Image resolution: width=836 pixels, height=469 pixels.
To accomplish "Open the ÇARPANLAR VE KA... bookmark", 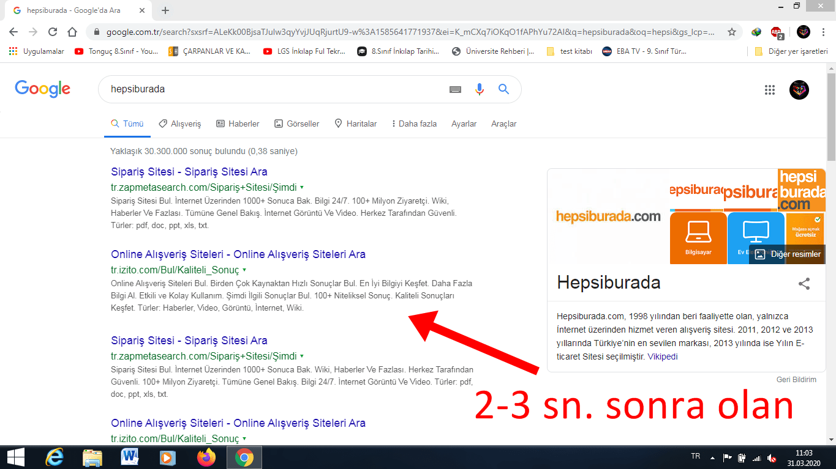I will [x=209, y=51].
